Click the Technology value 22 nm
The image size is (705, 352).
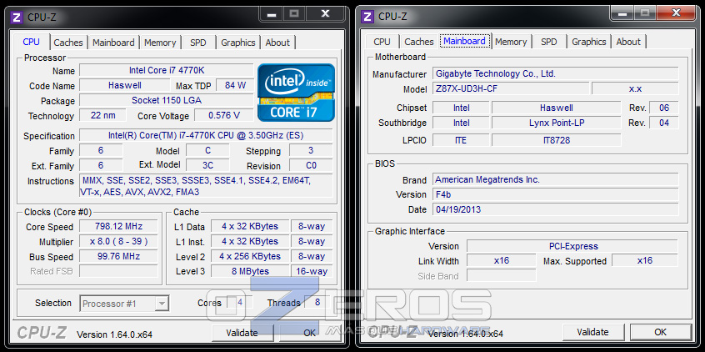tap(102, 115)
